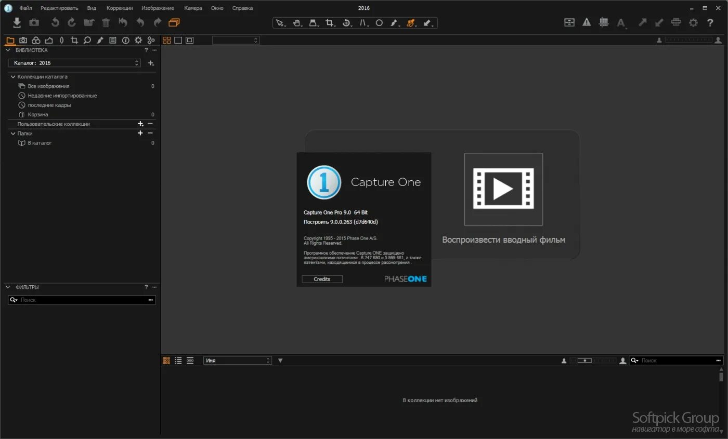The height and width of the screenshot is (439, 728).
Task: Select the Rotation straighten tool
Action: pyautogui.click(x=346, y=23)
